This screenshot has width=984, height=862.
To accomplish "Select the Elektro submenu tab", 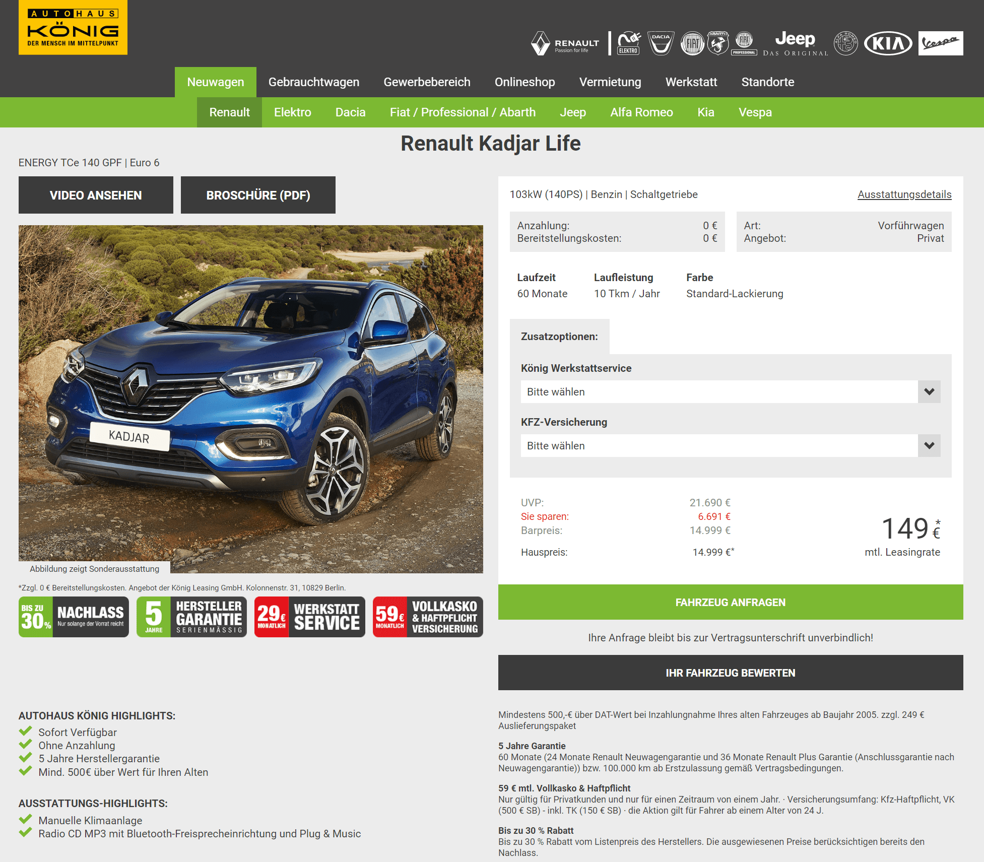I will (x=293, y=112).
